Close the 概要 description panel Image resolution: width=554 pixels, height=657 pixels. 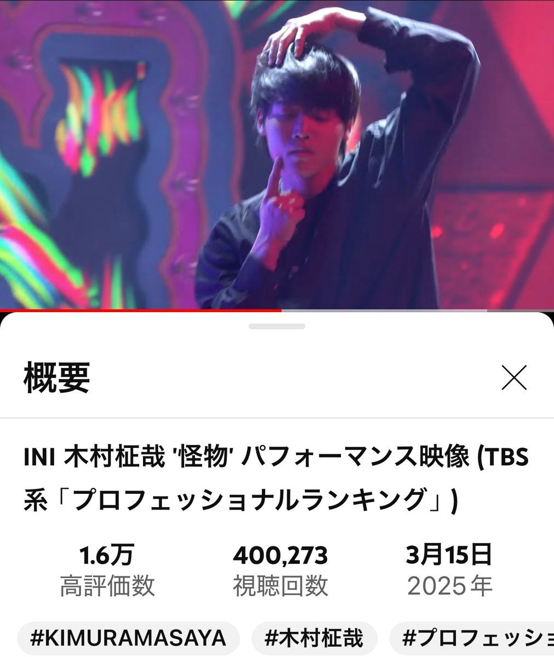[x=514, y=378]
